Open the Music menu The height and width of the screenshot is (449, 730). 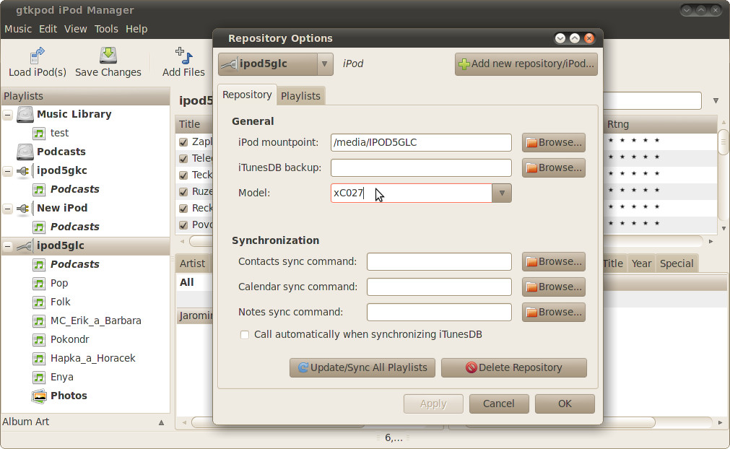pyautogui.click(x=18, y=29)
